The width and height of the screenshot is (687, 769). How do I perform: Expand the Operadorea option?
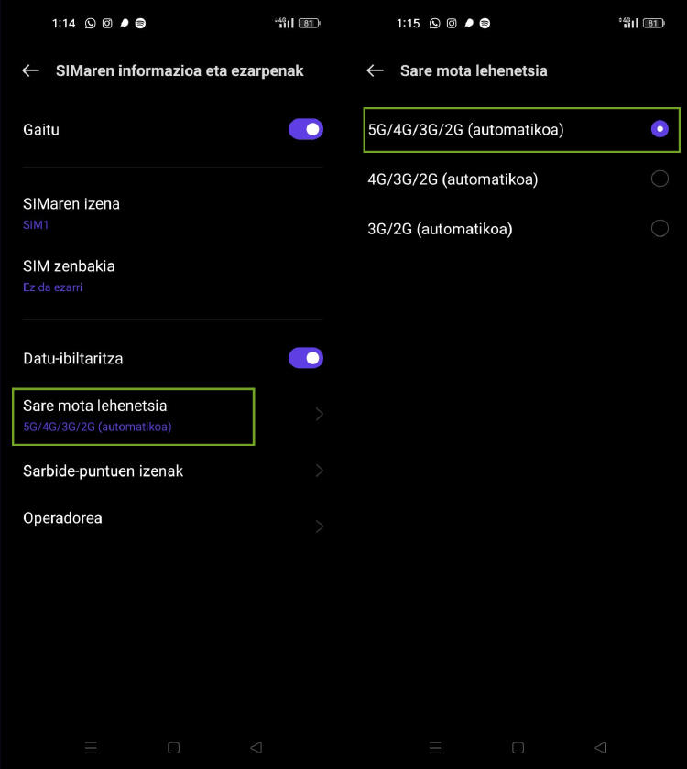tap(319, 525)
